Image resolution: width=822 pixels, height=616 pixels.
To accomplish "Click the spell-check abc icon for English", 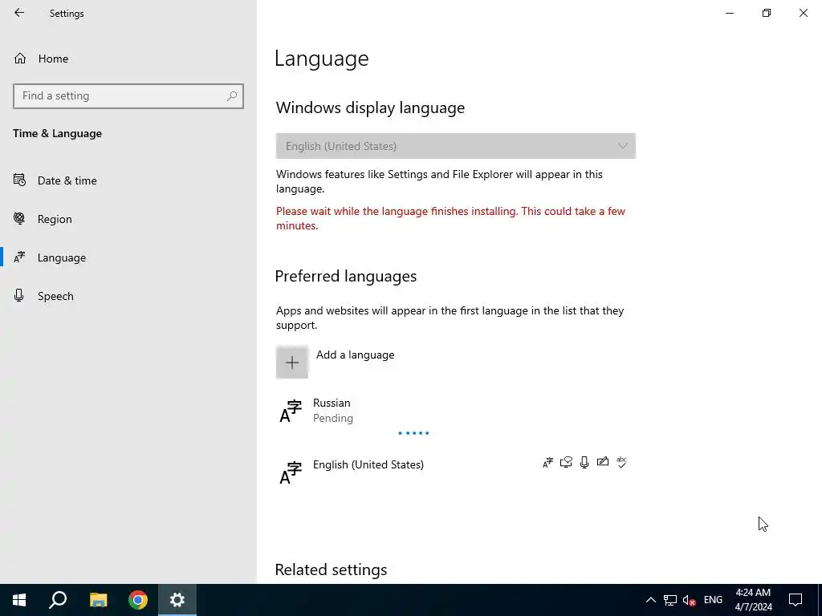I will (622, 462).
